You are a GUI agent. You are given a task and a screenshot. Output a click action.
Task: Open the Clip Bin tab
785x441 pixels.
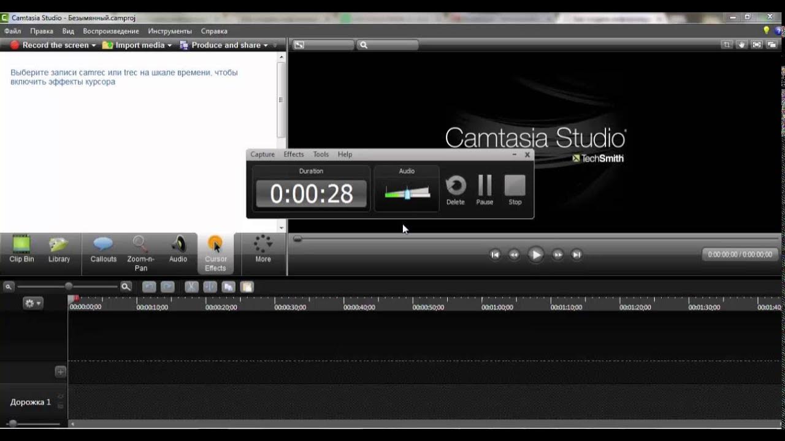(21, 250)
